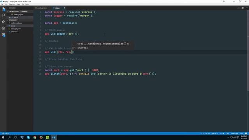Click the 3000 port number literal

click(95, 70)
